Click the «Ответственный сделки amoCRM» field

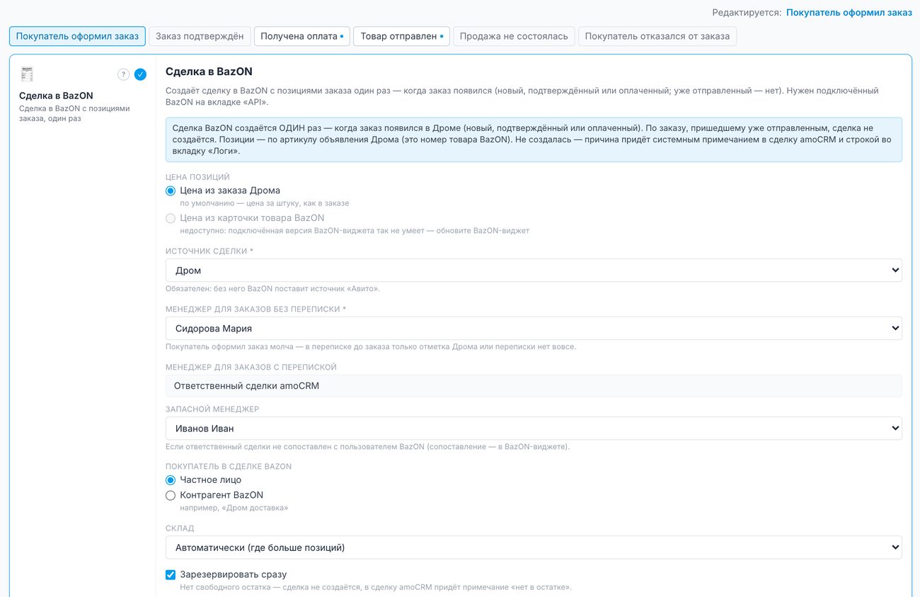[x=534, y=386]
